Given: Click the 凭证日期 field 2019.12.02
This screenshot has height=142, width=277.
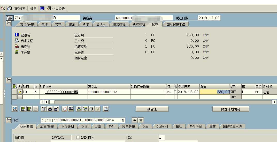Looking at the screenshot, I should point(209,18).
